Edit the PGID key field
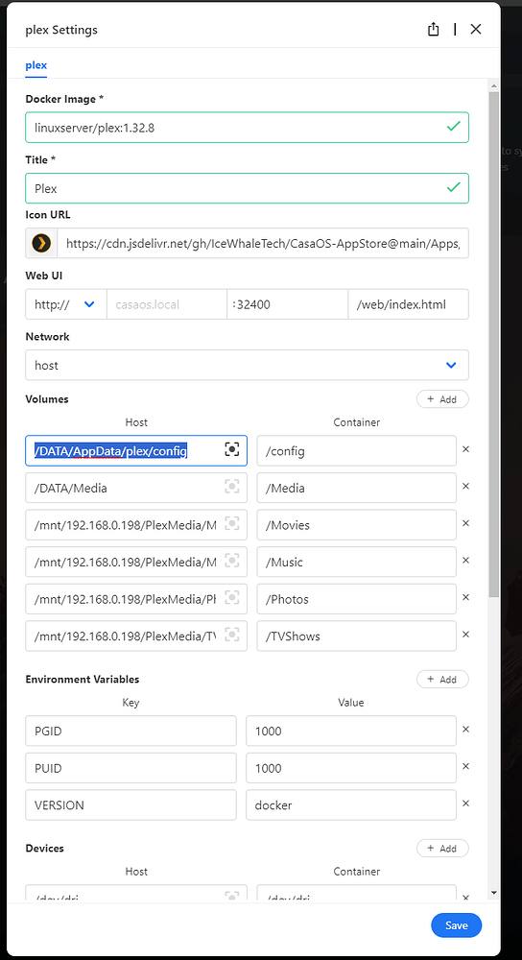522x960 pixels. click(130, 731)
